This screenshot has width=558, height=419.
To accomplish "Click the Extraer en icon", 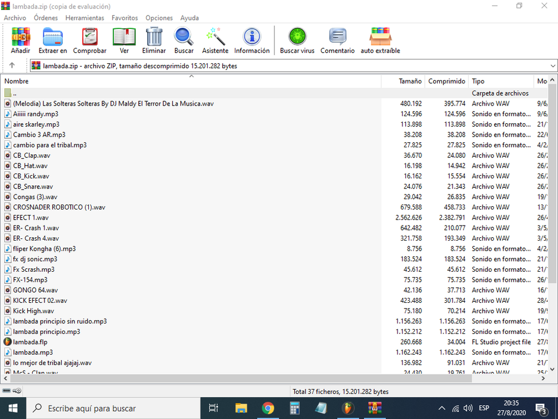I will click(53, 36).
